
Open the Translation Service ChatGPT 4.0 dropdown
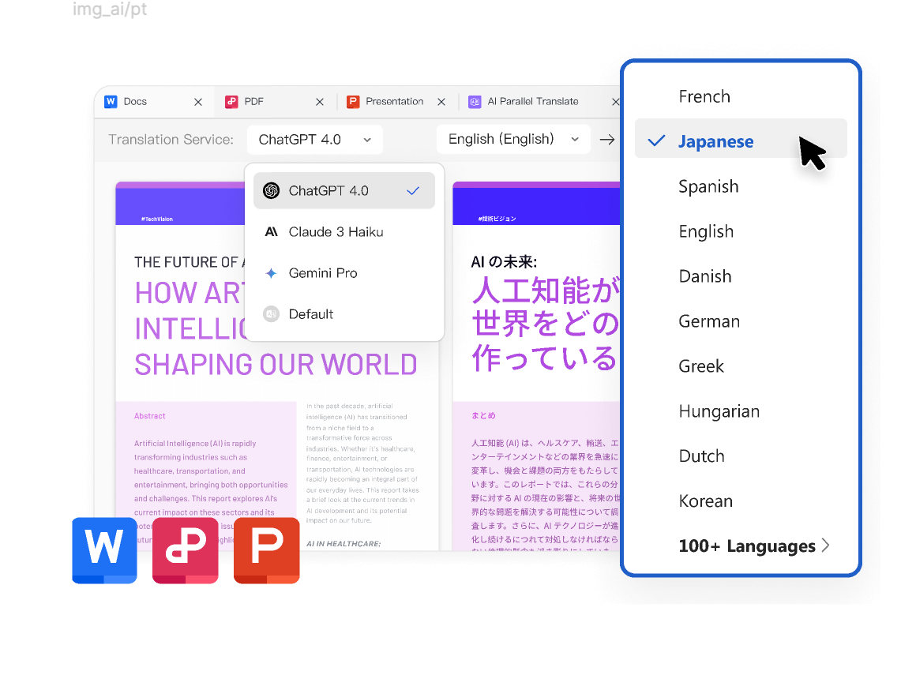(x=315, y=140)
